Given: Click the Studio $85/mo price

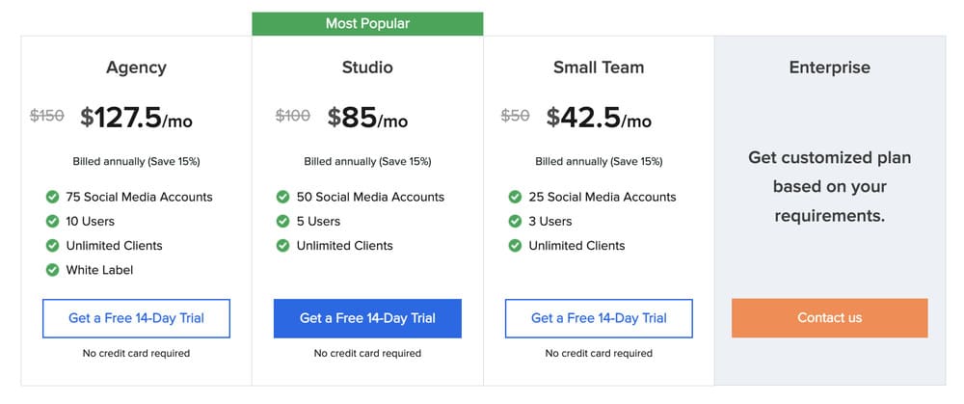Looking at the screenshot, I should [x=367, y=118].
